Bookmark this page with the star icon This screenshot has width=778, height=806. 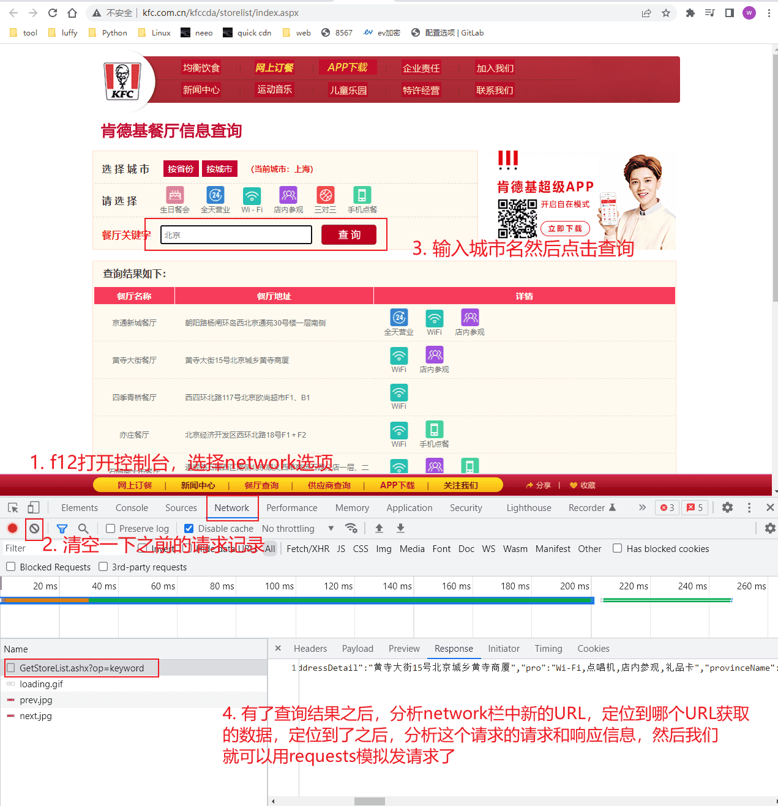coord(666,13)
